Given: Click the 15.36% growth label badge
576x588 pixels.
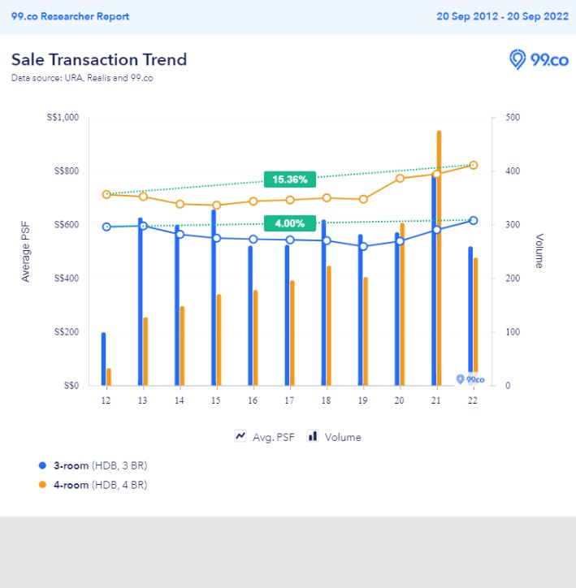Looking at the screenshot, I should coord(288,179).
